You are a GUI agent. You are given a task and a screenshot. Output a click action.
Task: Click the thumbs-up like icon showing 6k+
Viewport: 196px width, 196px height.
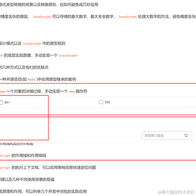[x=2, y=102]
